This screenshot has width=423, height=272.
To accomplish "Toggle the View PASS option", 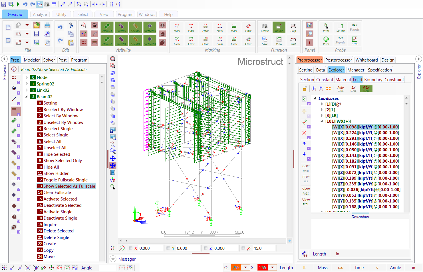I will 306,191.
